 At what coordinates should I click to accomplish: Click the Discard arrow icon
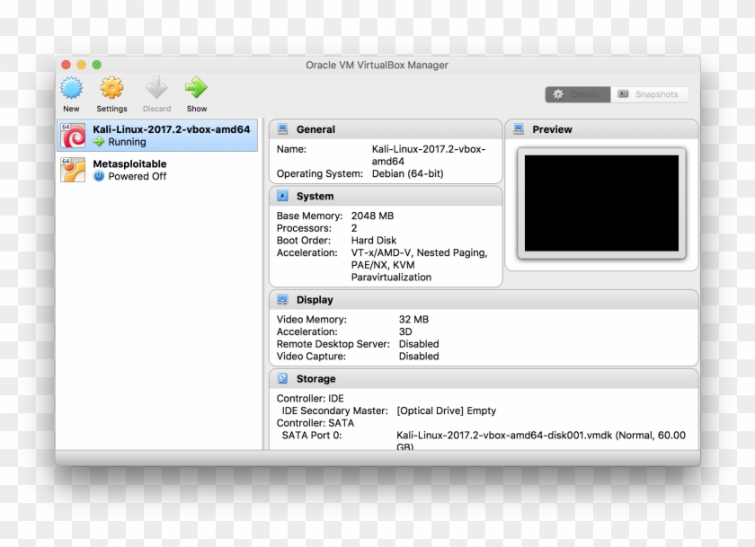pos(156,88)
